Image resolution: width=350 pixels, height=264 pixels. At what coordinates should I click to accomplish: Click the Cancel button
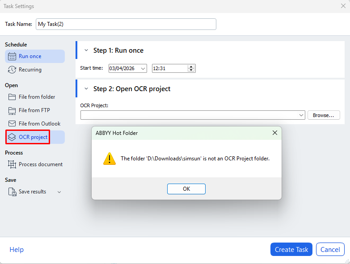click(x=330, y=249)
